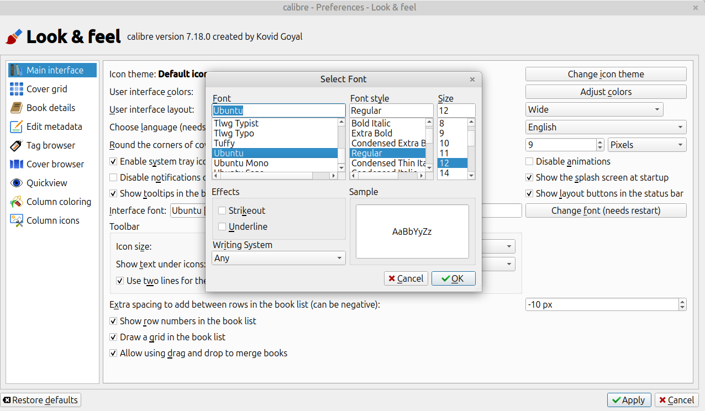The image size is (705, 411).
Task: Click the Edit metadata pencil icon
Action: point(17,127)
